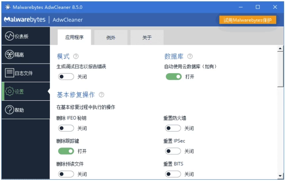Enable 重置 IPSec toggle
Image resolution: width=285 pixels, height=181 pixels.
173,151
